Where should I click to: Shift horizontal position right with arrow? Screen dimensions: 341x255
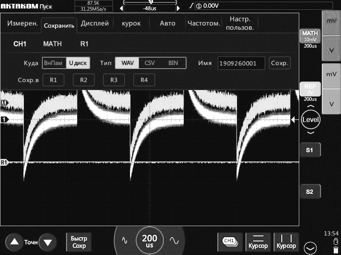coord(178,8)
